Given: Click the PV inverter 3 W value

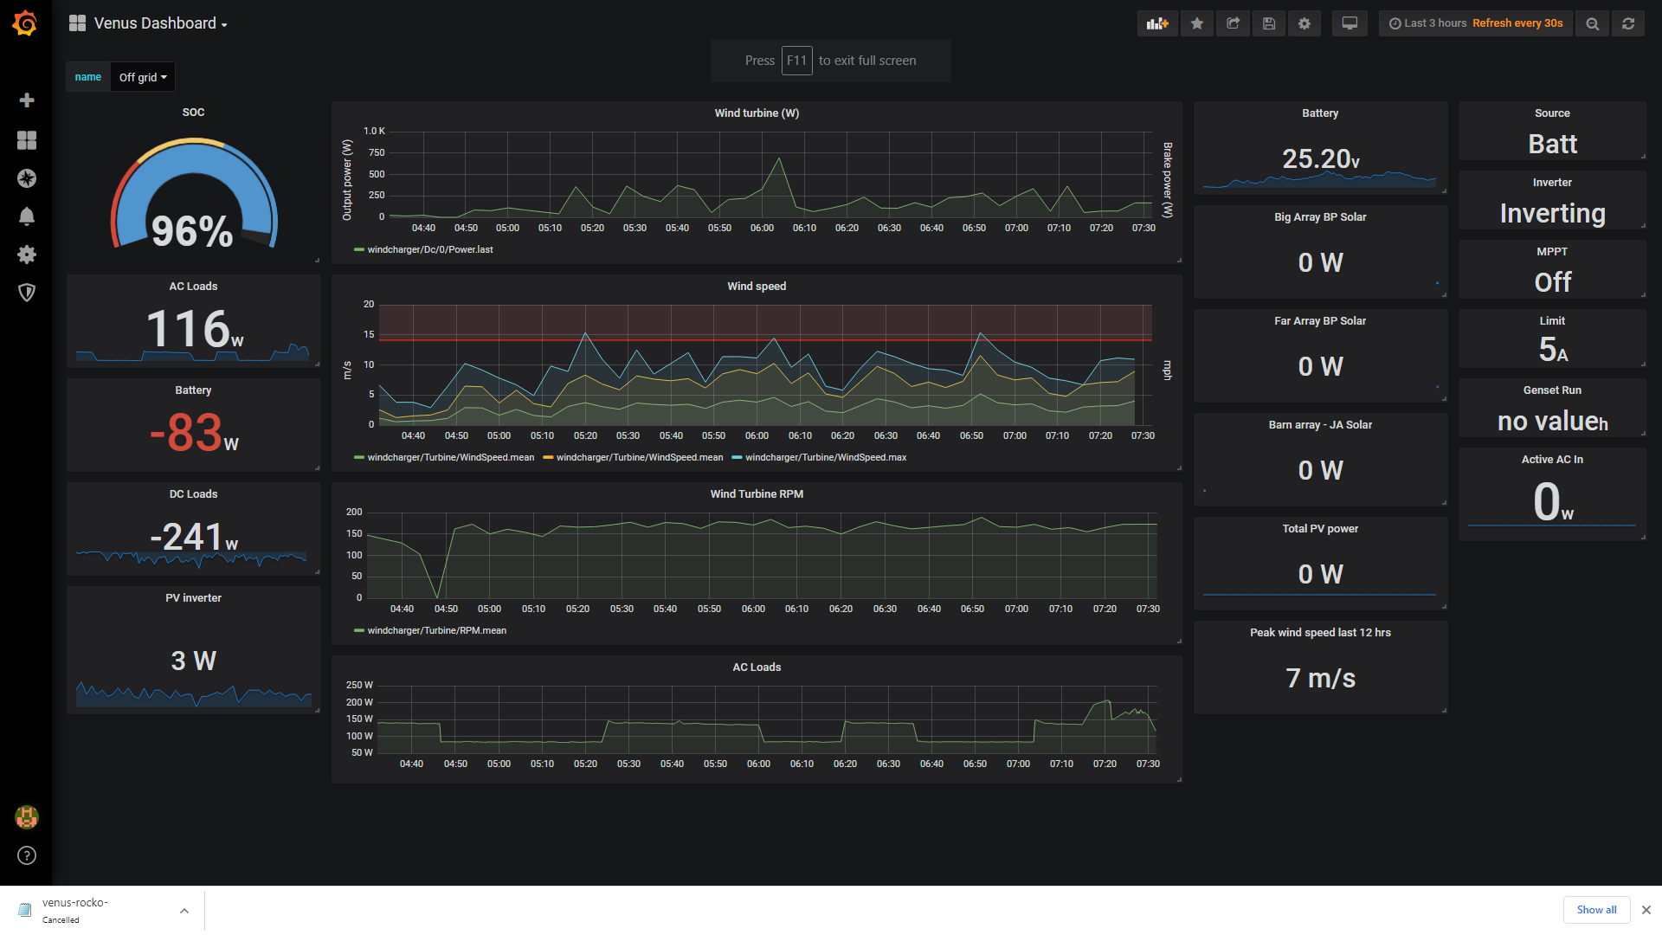Looking at the screenshot, I should [x=193, y=661].
